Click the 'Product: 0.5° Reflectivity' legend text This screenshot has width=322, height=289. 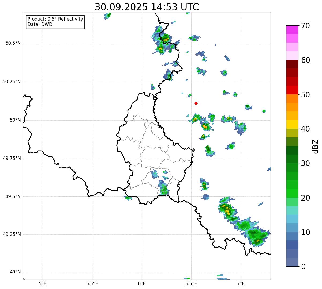55,19
